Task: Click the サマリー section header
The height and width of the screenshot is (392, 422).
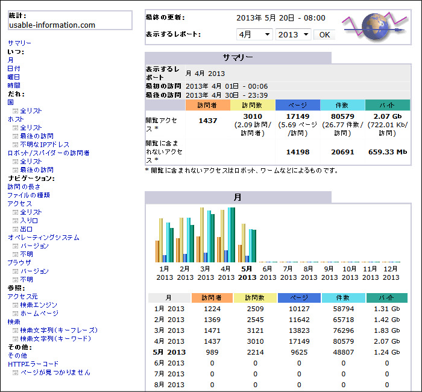Action: [x=238, y=57]
